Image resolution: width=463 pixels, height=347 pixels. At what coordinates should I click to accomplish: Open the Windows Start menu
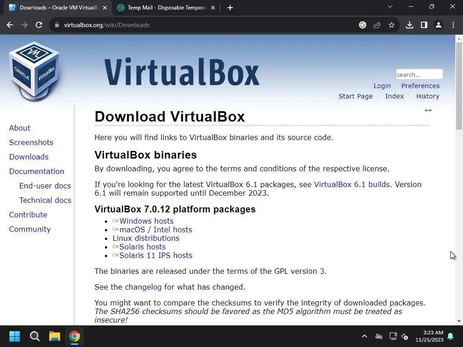pos(14,336)
